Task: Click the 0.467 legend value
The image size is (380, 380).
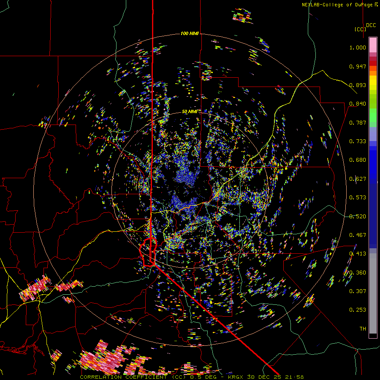Action: pyautogui.click(x=358, y=235)
